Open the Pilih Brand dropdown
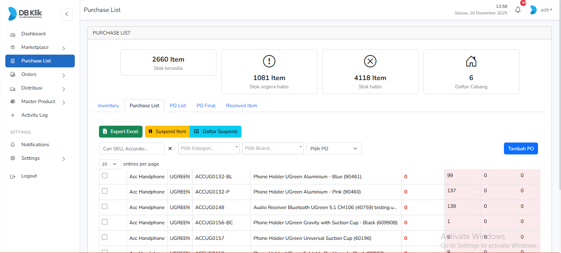 pyautogui.click(x=273, y=148)
